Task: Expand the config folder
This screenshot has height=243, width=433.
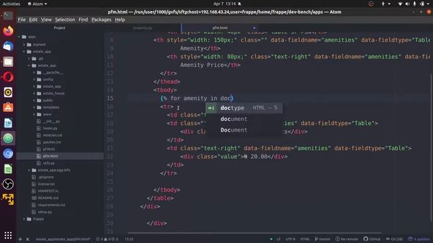Action: pyautogui.click(x=34, y=80)
